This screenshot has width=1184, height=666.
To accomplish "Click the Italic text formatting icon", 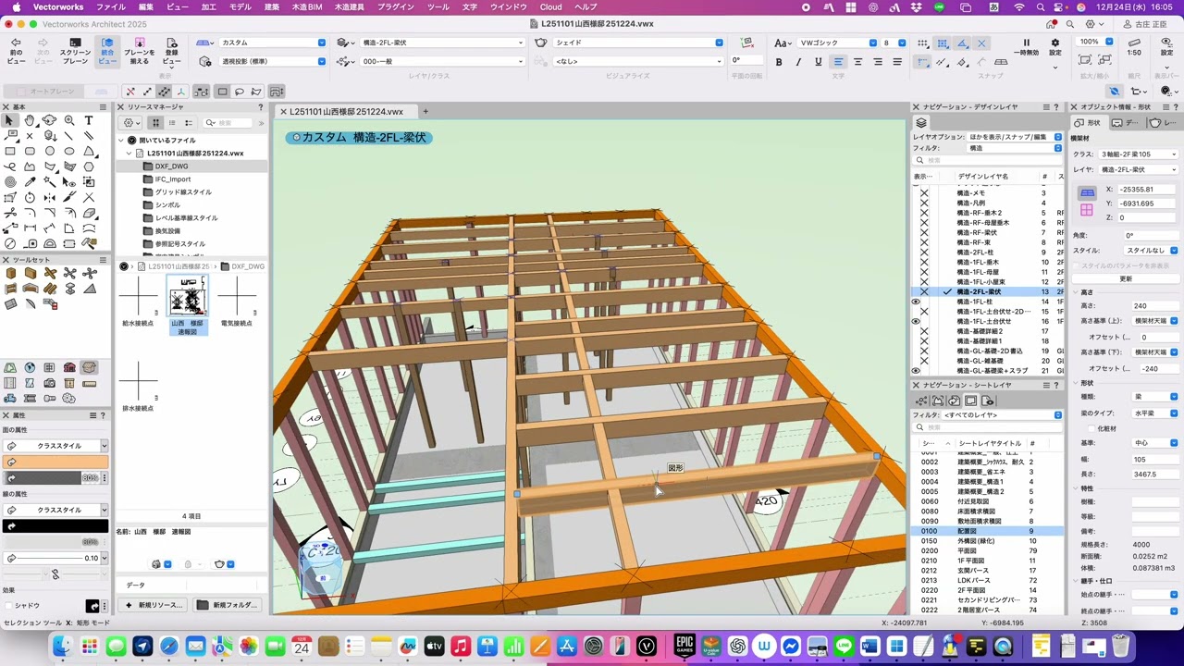I will point(798,62).
